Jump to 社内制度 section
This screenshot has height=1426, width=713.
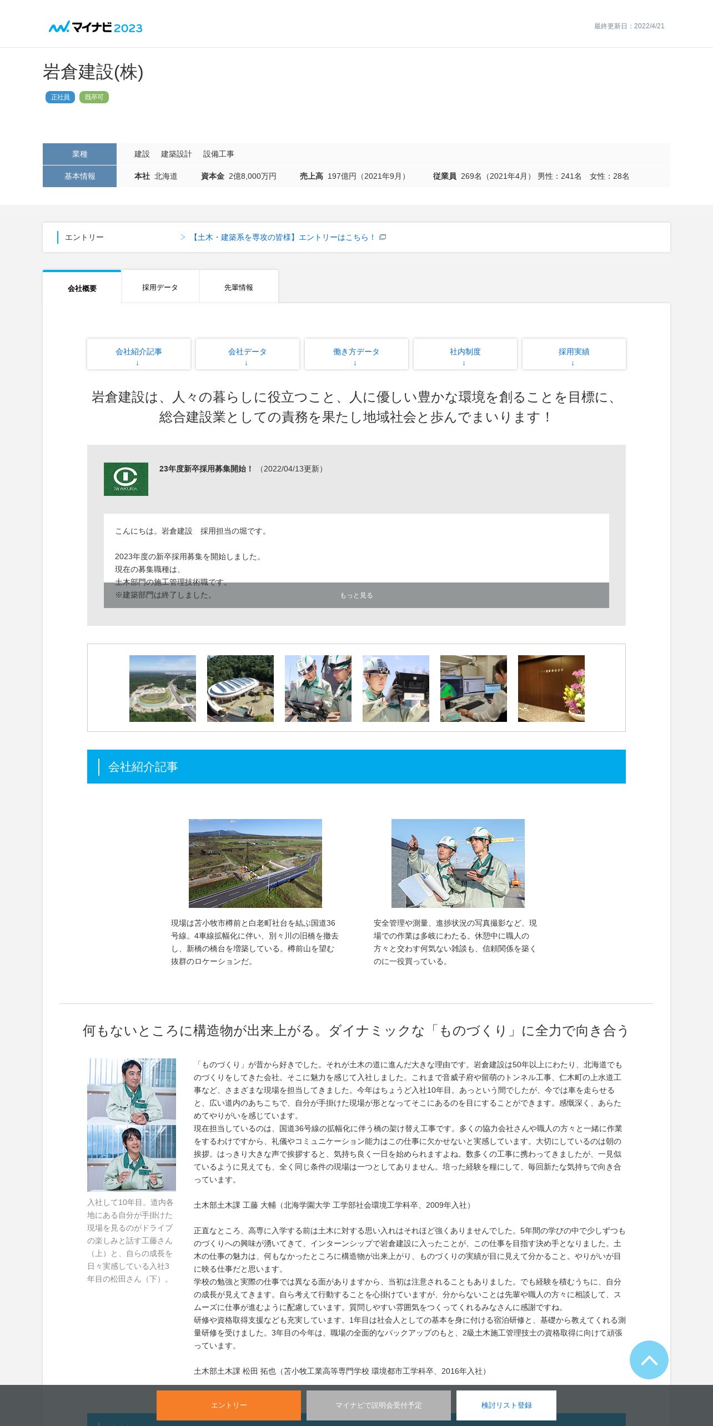pyautogui.click(x=465, y=354)
